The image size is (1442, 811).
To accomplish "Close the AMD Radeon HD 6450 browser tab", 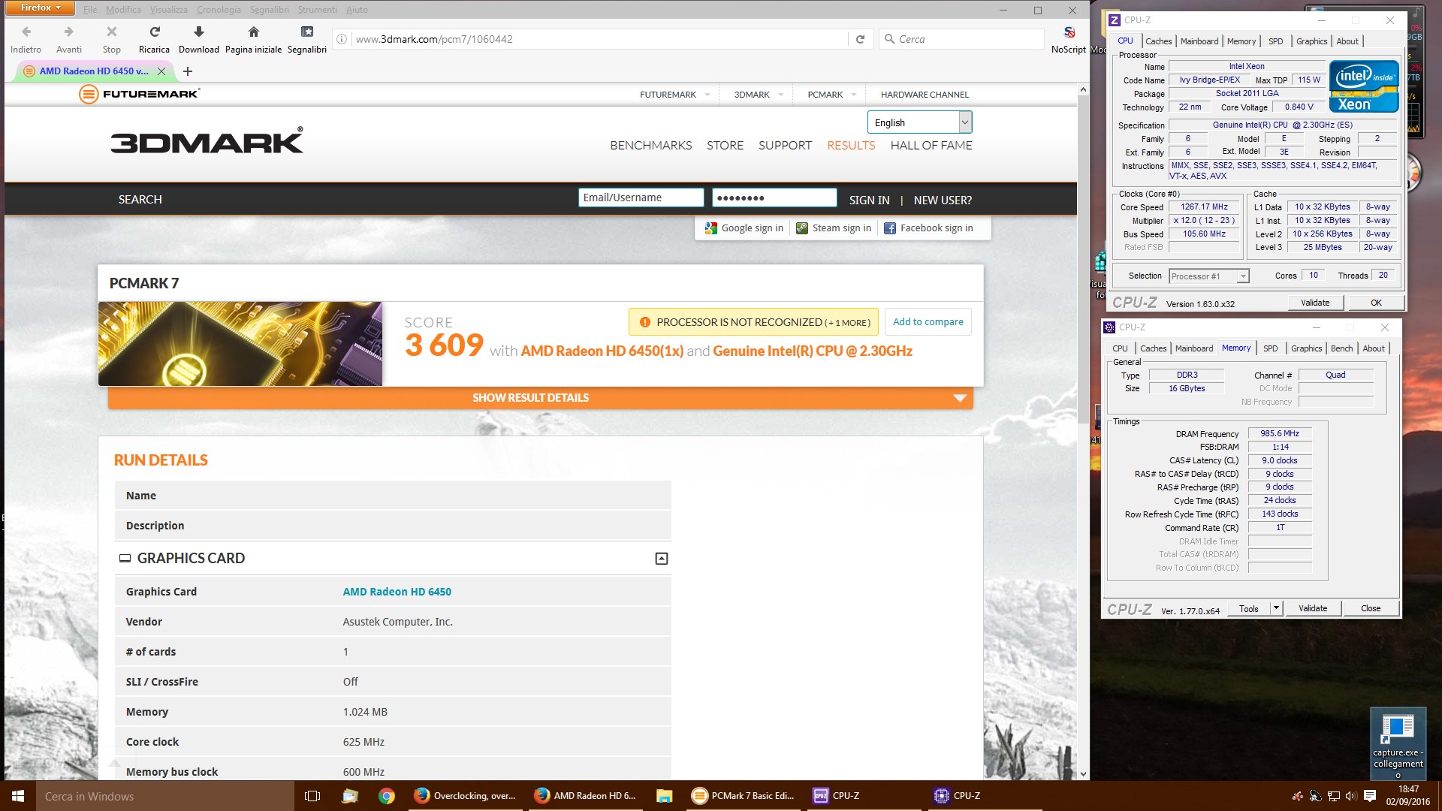I will (161, 71).
